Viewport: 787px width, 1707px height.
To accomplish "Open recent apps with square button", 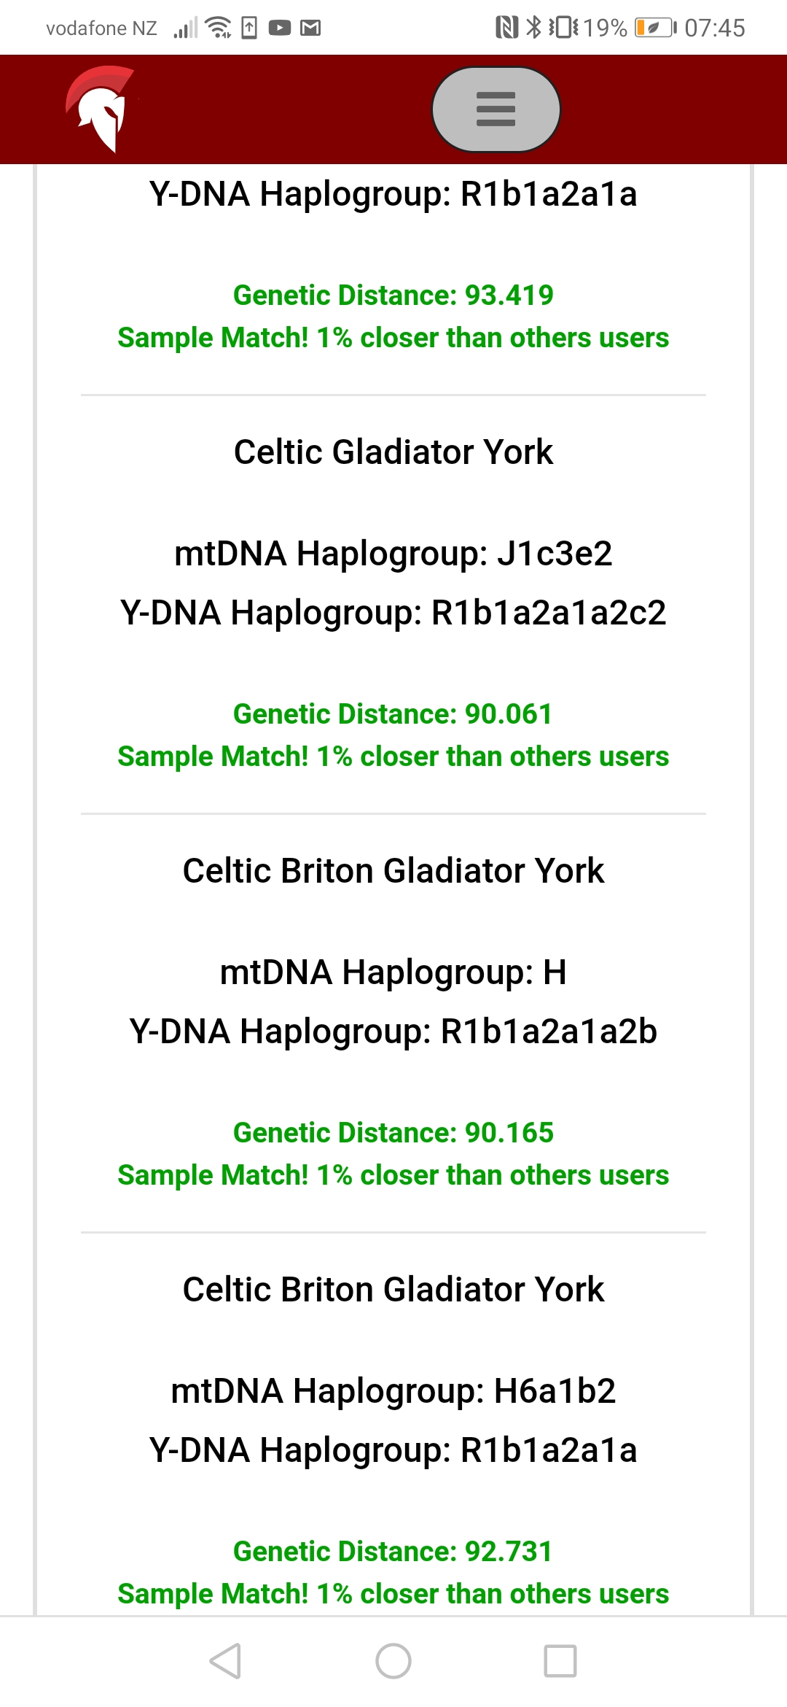I will pyautogui.click(x=560, y=1661).
